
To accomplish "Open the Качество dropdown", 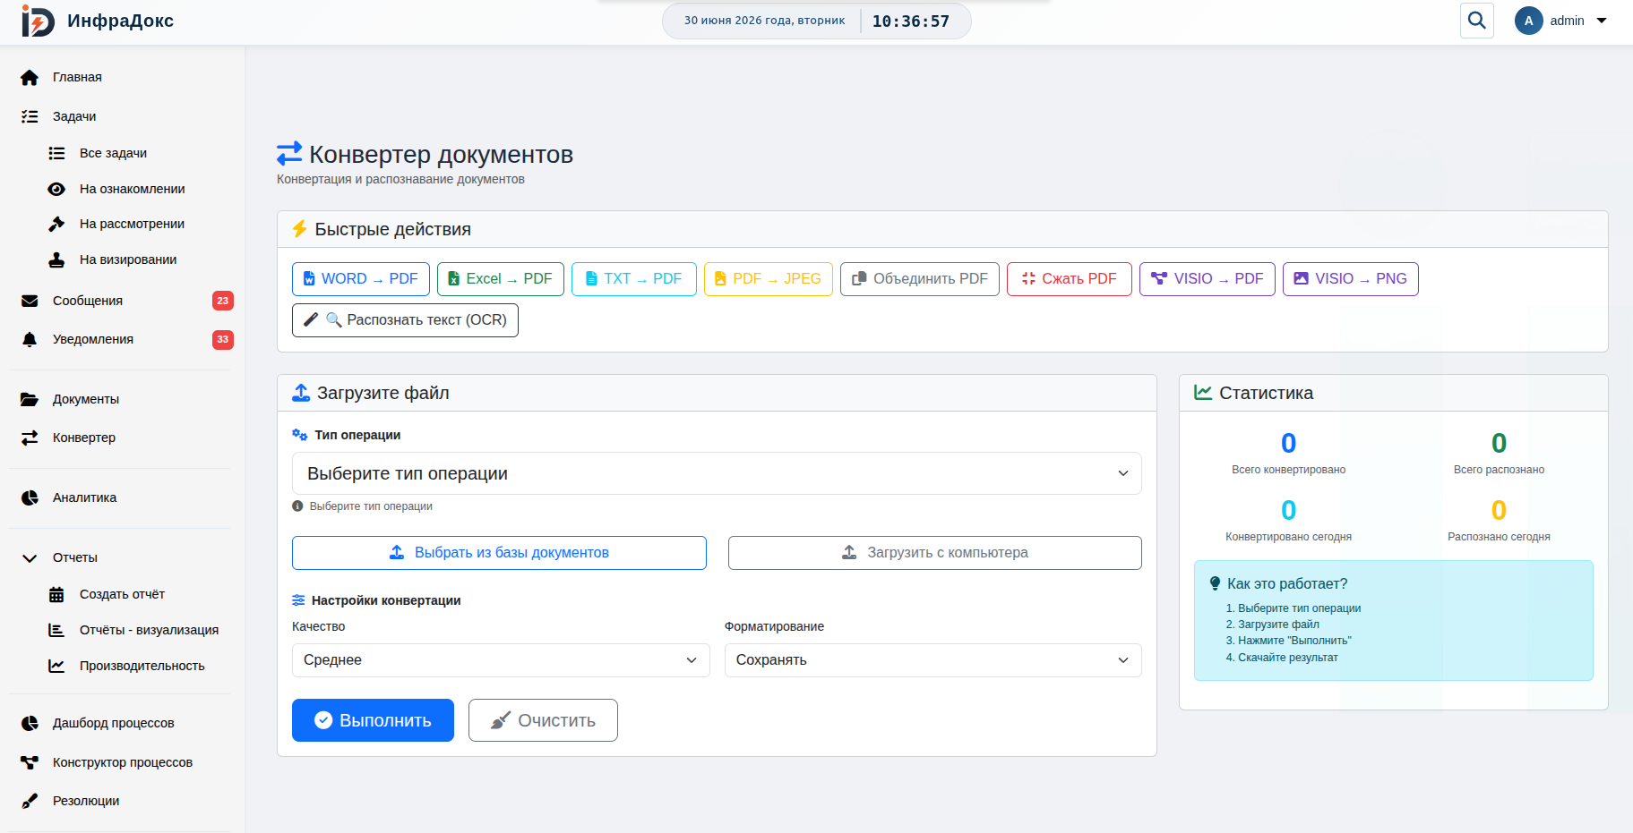I will pos(501,660).
